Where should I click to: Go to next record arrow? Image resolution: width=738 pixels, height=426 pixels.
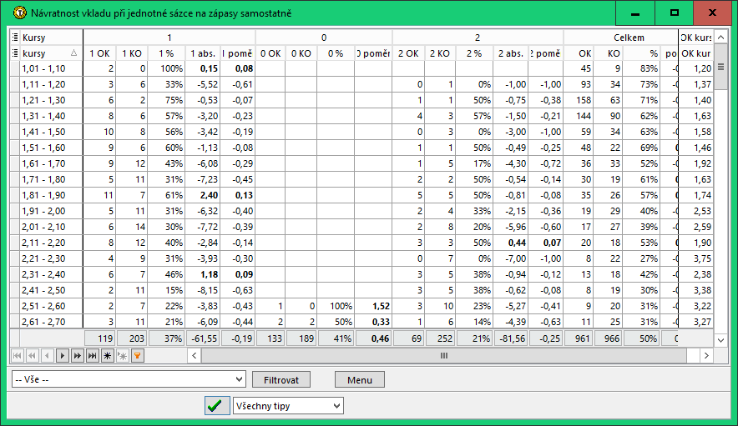(x=62, y=356)
